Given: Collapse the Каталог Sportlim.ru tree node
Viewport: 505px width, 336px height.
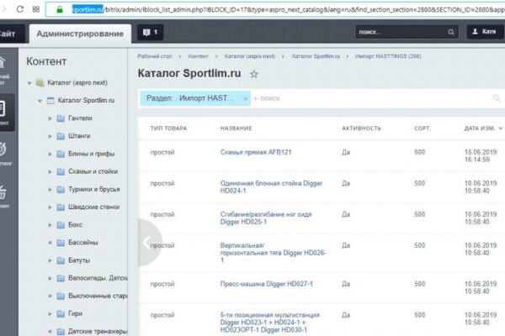Looking at the screenshot, I should click(40, 101).
